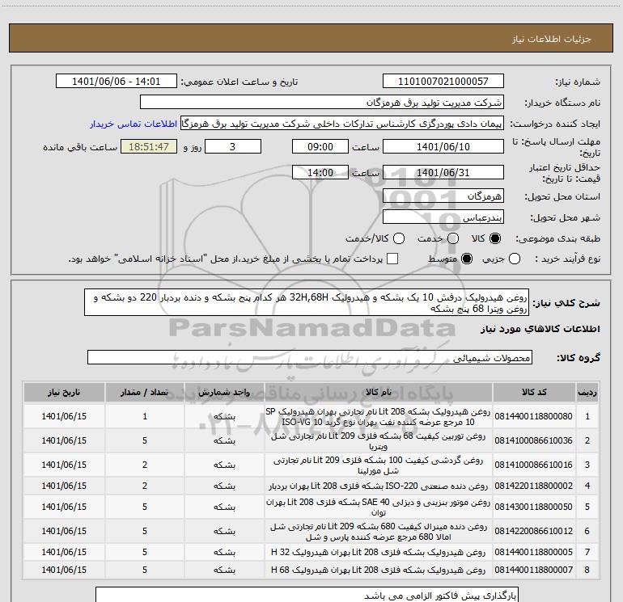
Task: Select the جزیی purchase type radio
Action: (x=515, y=259)
